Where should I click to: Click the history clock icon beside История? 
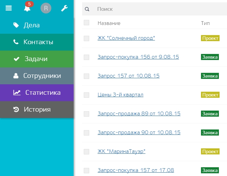click(x=16, y=109)
